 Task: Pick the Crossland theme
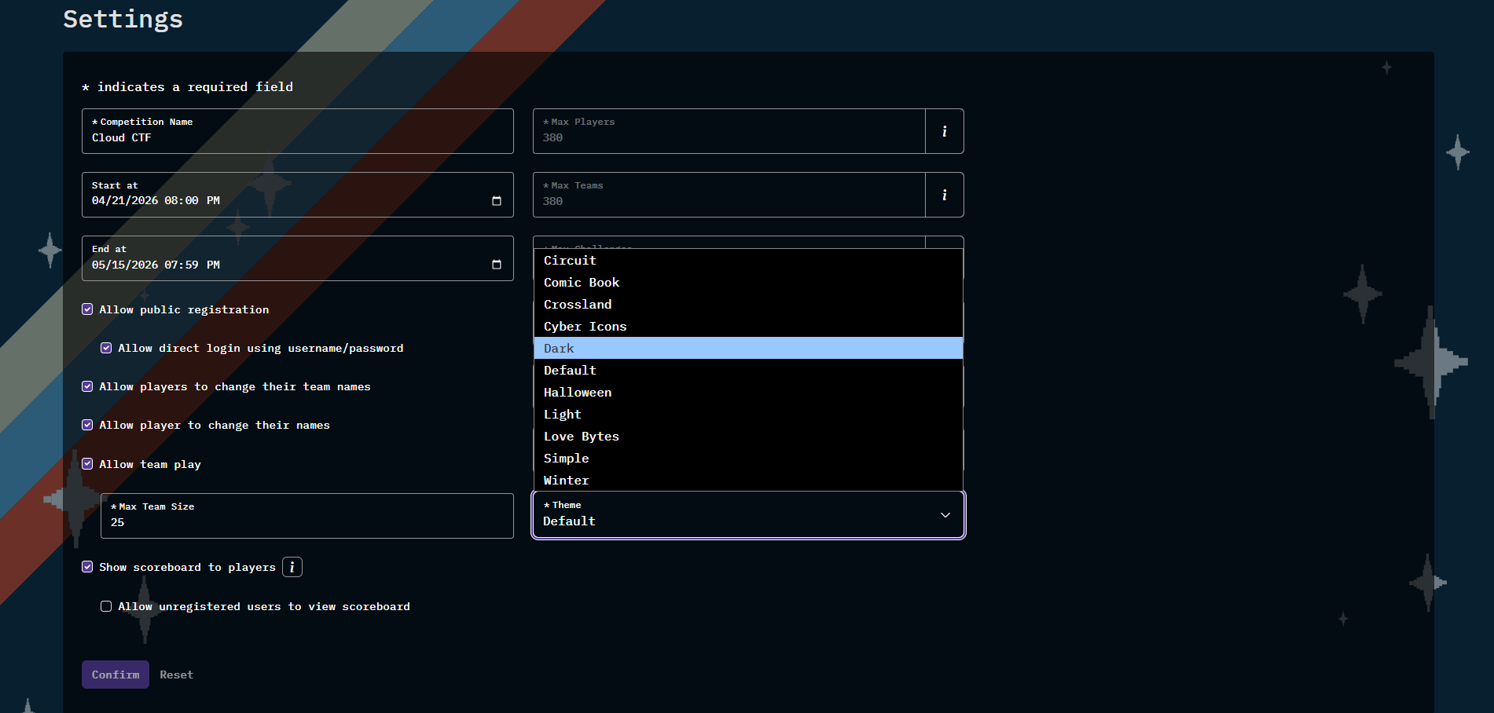pyautogui.click(x=748, y=304)
